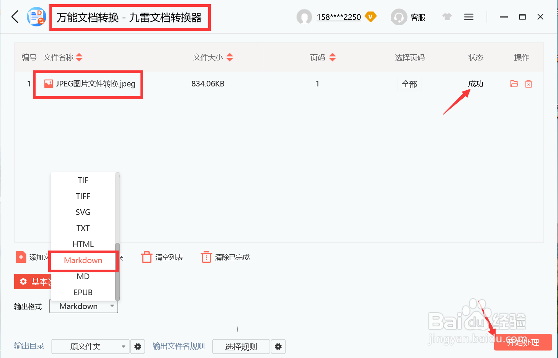Choose TIF from format list
The image size is (558, 358).
(83, 180)
